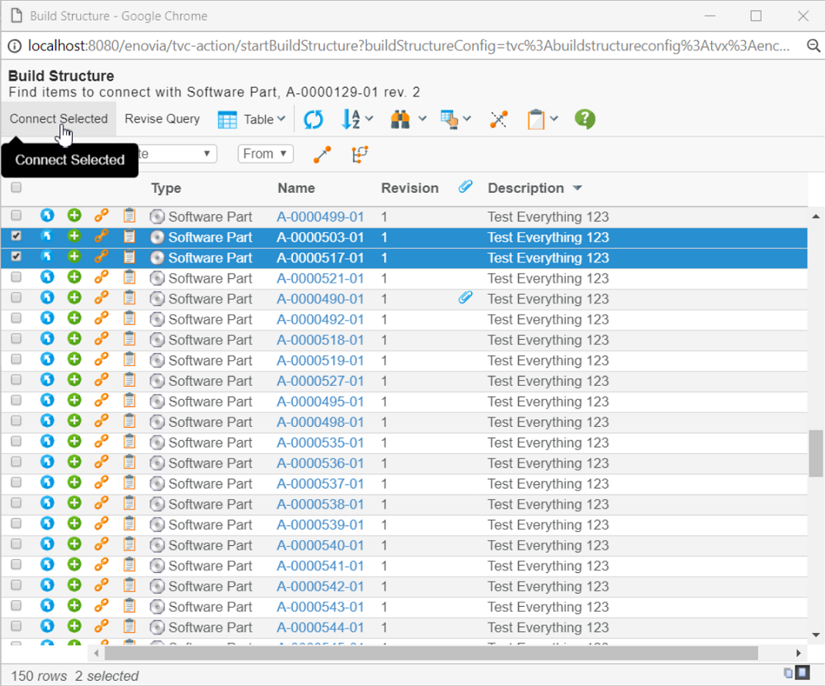The width and height of the screenshot is (825, 686).
Task: Tick the checkbox for A-0000499-01
Action: [x=16, y=216]
